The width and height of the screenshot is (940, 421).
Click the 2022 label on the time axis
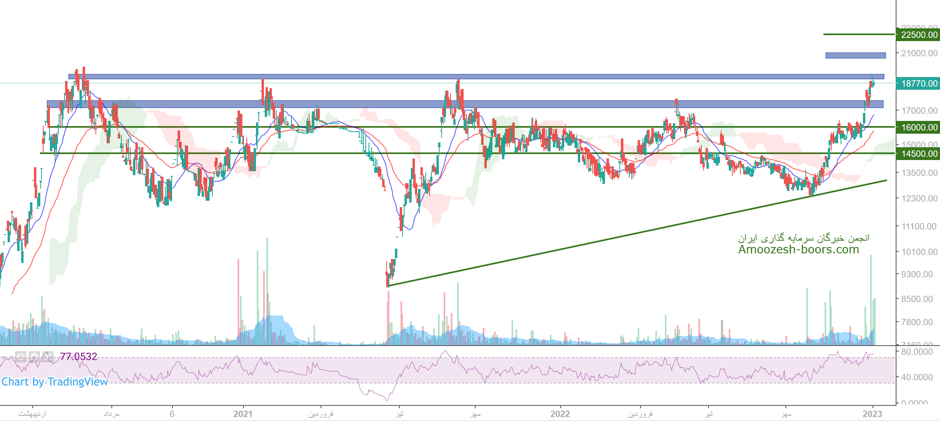[560, 414]
